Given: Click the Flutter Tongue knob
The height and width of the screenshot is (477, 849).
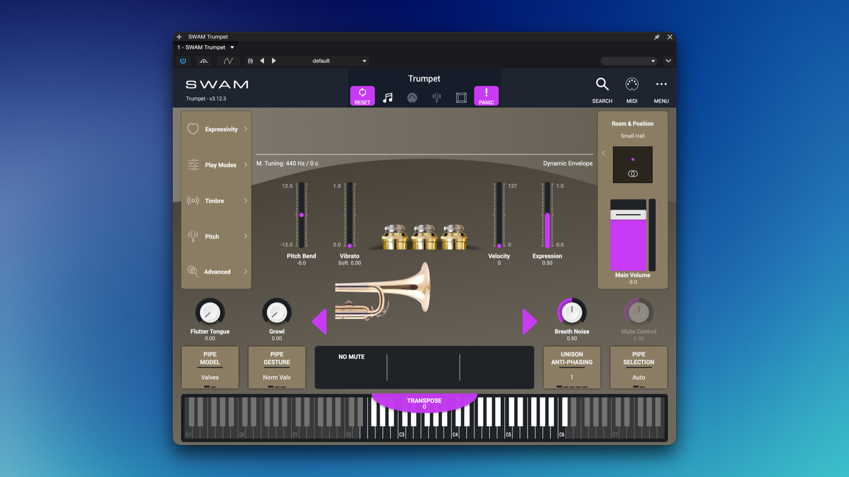Looking at the screenshot, I should click(210, 312).
